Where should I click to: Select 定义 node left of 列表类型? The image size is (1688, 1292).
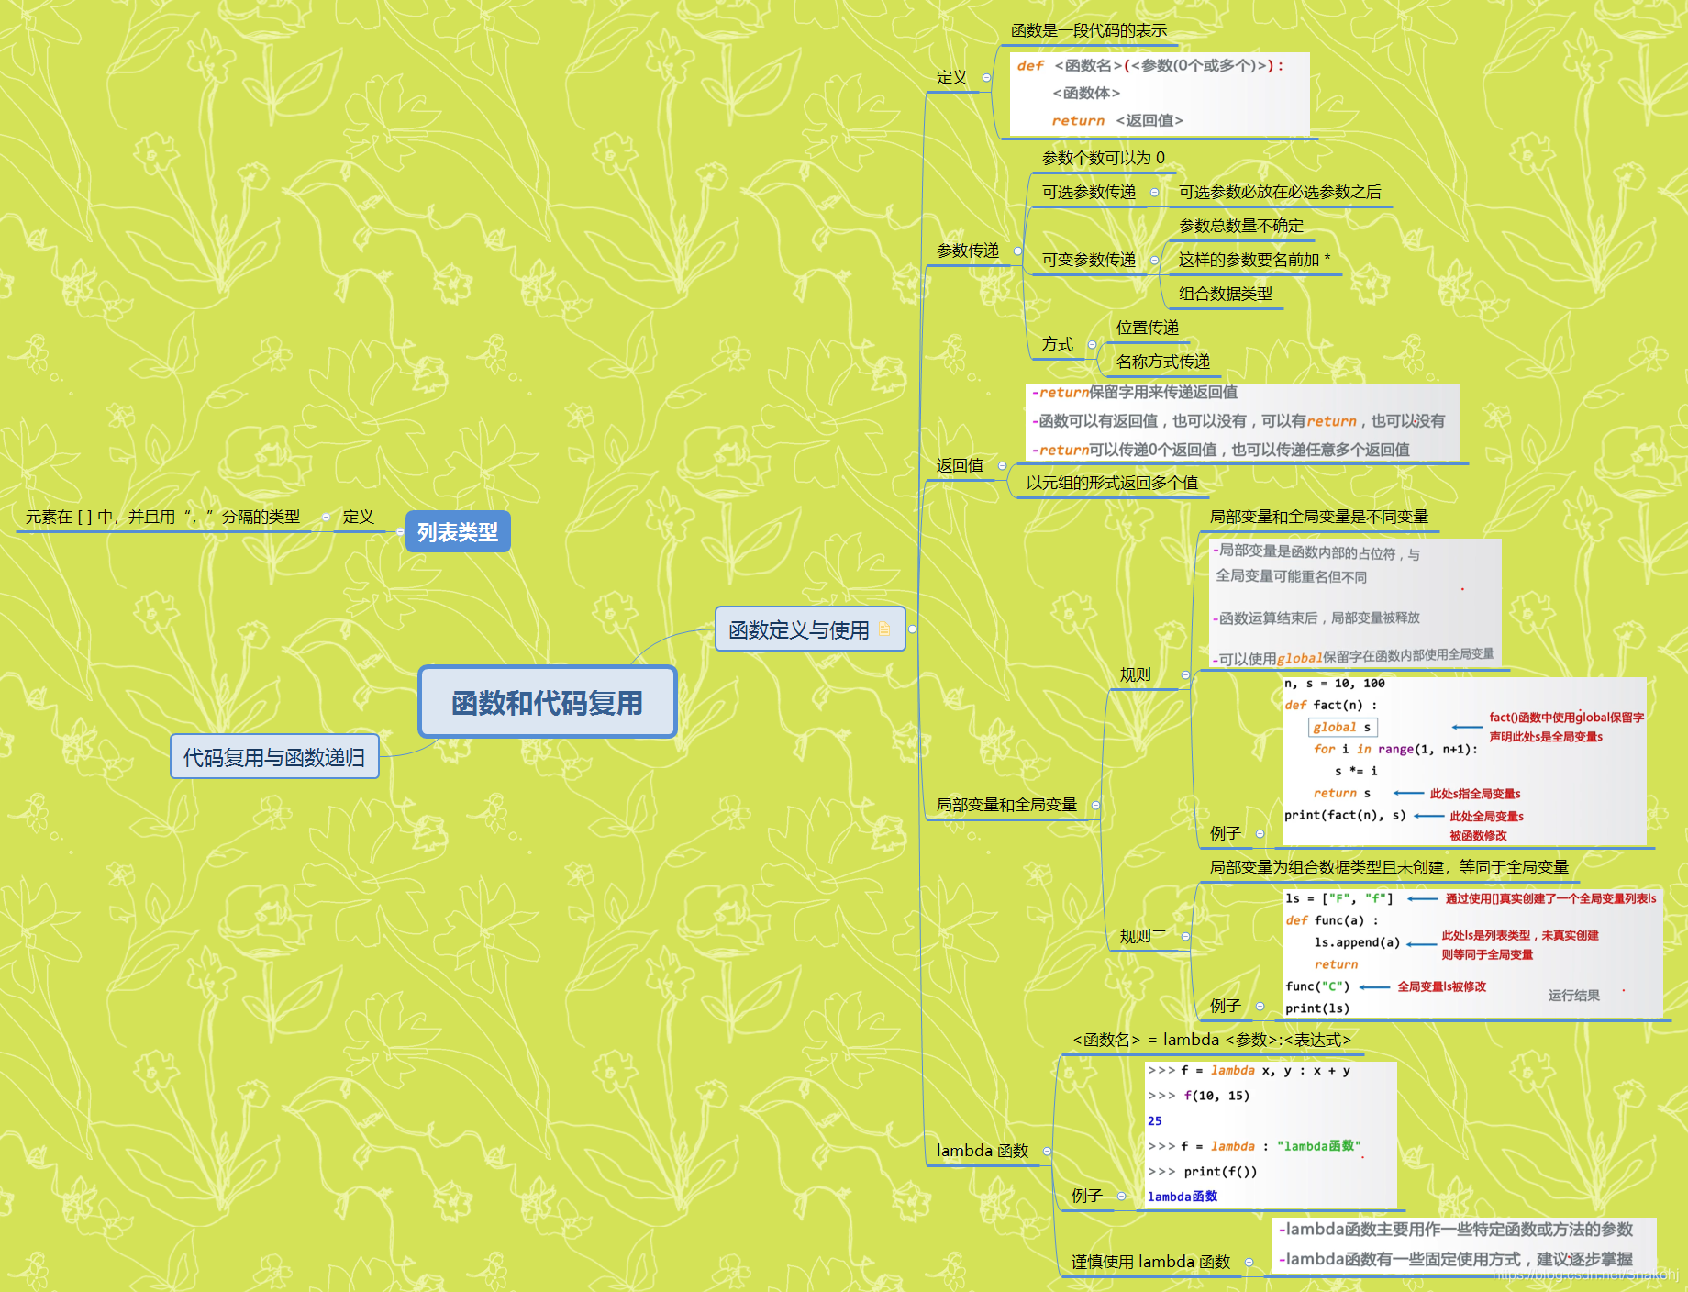click(x=358, y=517)
